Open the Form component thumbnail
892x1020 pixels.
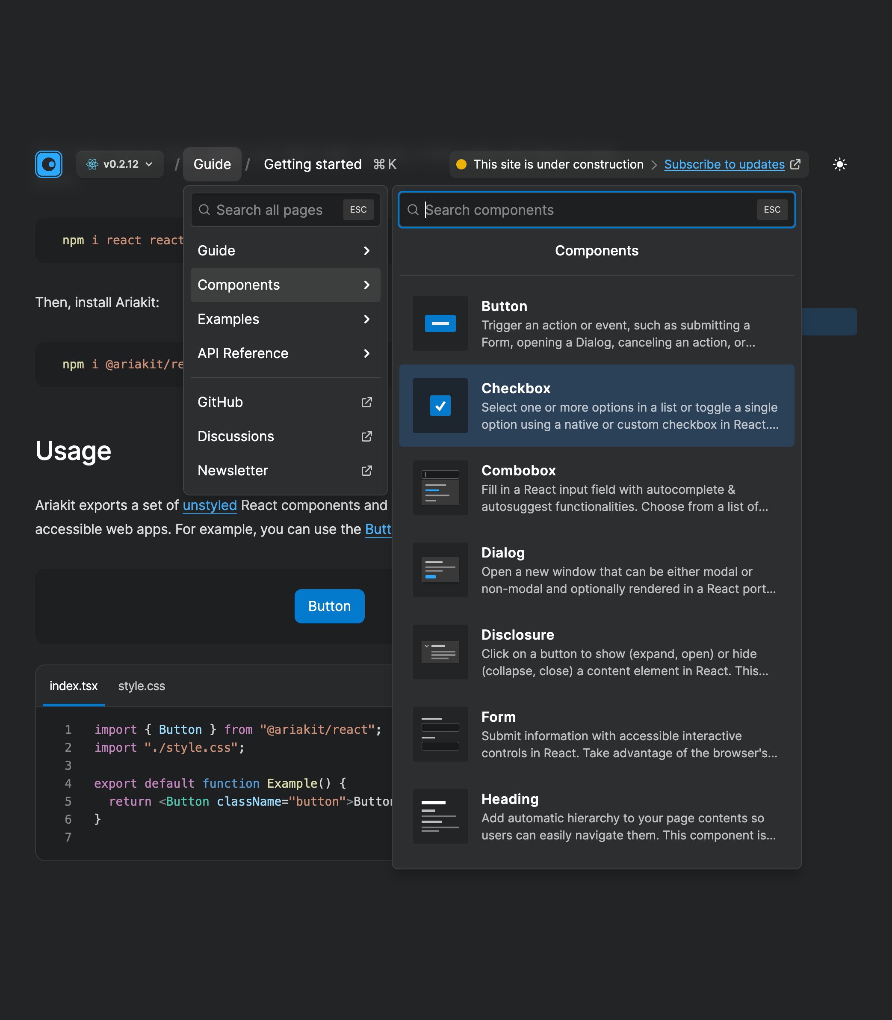coord(440,735)
